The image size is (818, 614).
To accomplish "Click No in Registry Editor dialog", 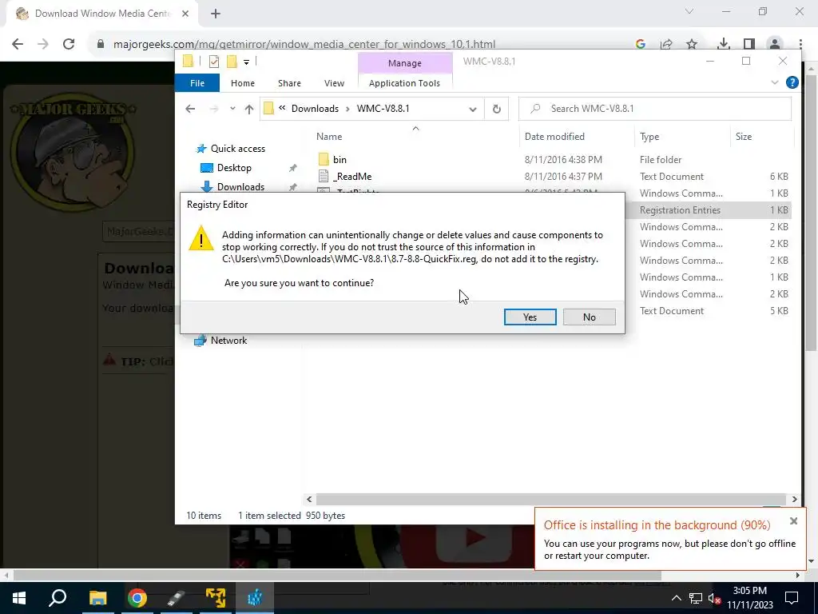I will coord(590,317).
